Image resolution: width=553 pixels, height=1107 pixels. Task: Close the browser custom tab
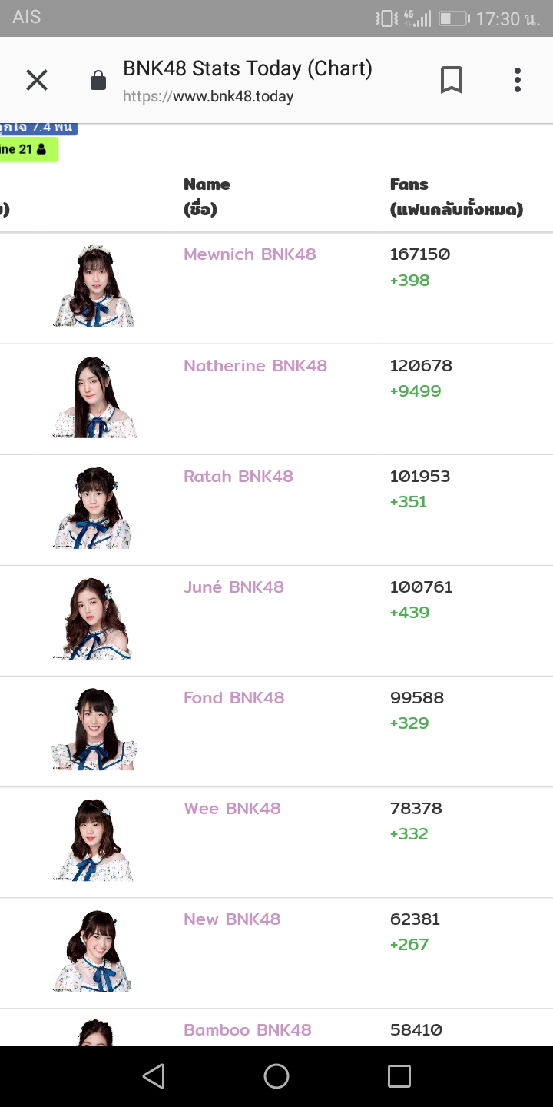tap(37, 80)
